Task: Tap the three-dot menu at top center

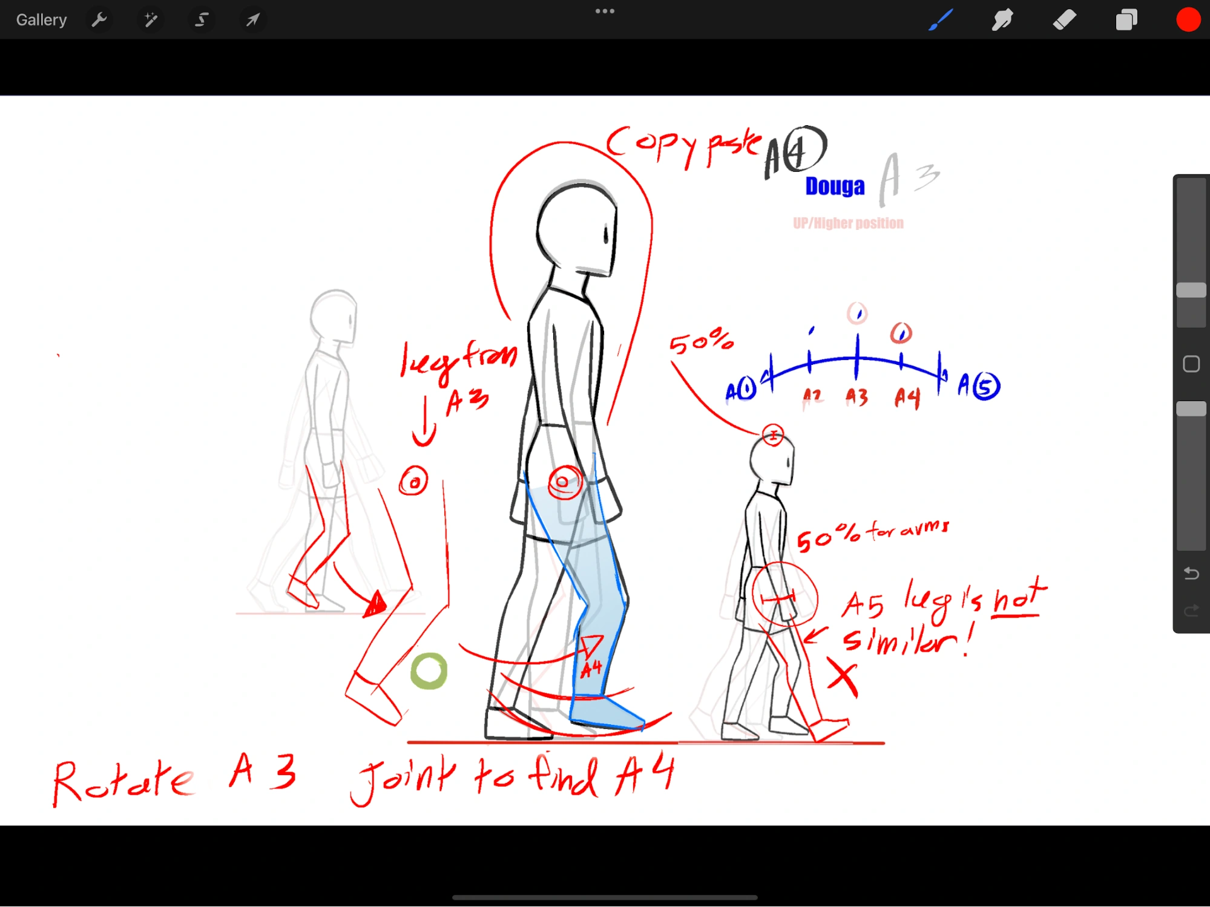Action: [x=605, y=11]
